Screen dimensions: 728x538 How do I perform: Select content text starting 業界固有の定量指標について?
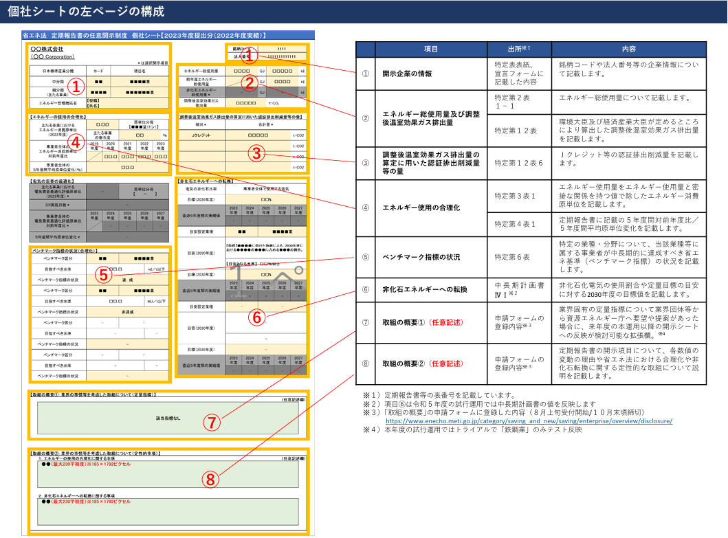[x=628, y=322]
